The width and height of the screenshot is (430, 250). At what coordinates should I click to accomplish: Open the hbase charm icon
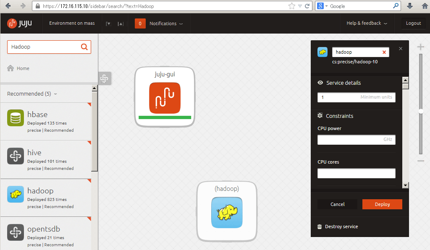[x=16, y=118]
